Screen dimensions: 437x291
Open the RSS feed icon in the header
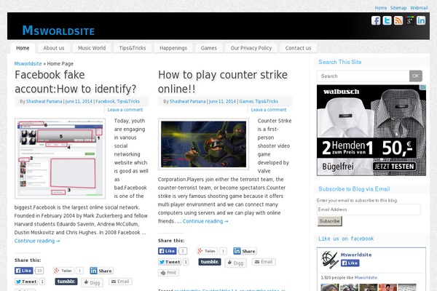pos(398,20)
